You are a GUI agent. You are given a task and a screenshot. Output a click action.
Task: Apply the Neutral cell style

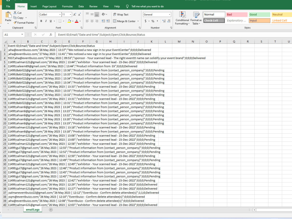(x=281, y=15)
